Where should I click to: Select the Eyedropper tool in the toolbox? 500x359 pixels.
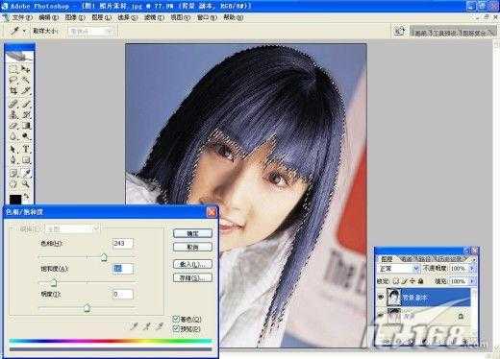point(26,173)
